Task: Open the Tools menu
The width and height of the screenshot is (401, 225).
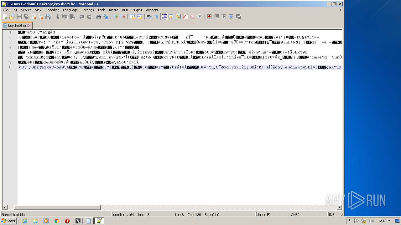Action: click(102, 10)
